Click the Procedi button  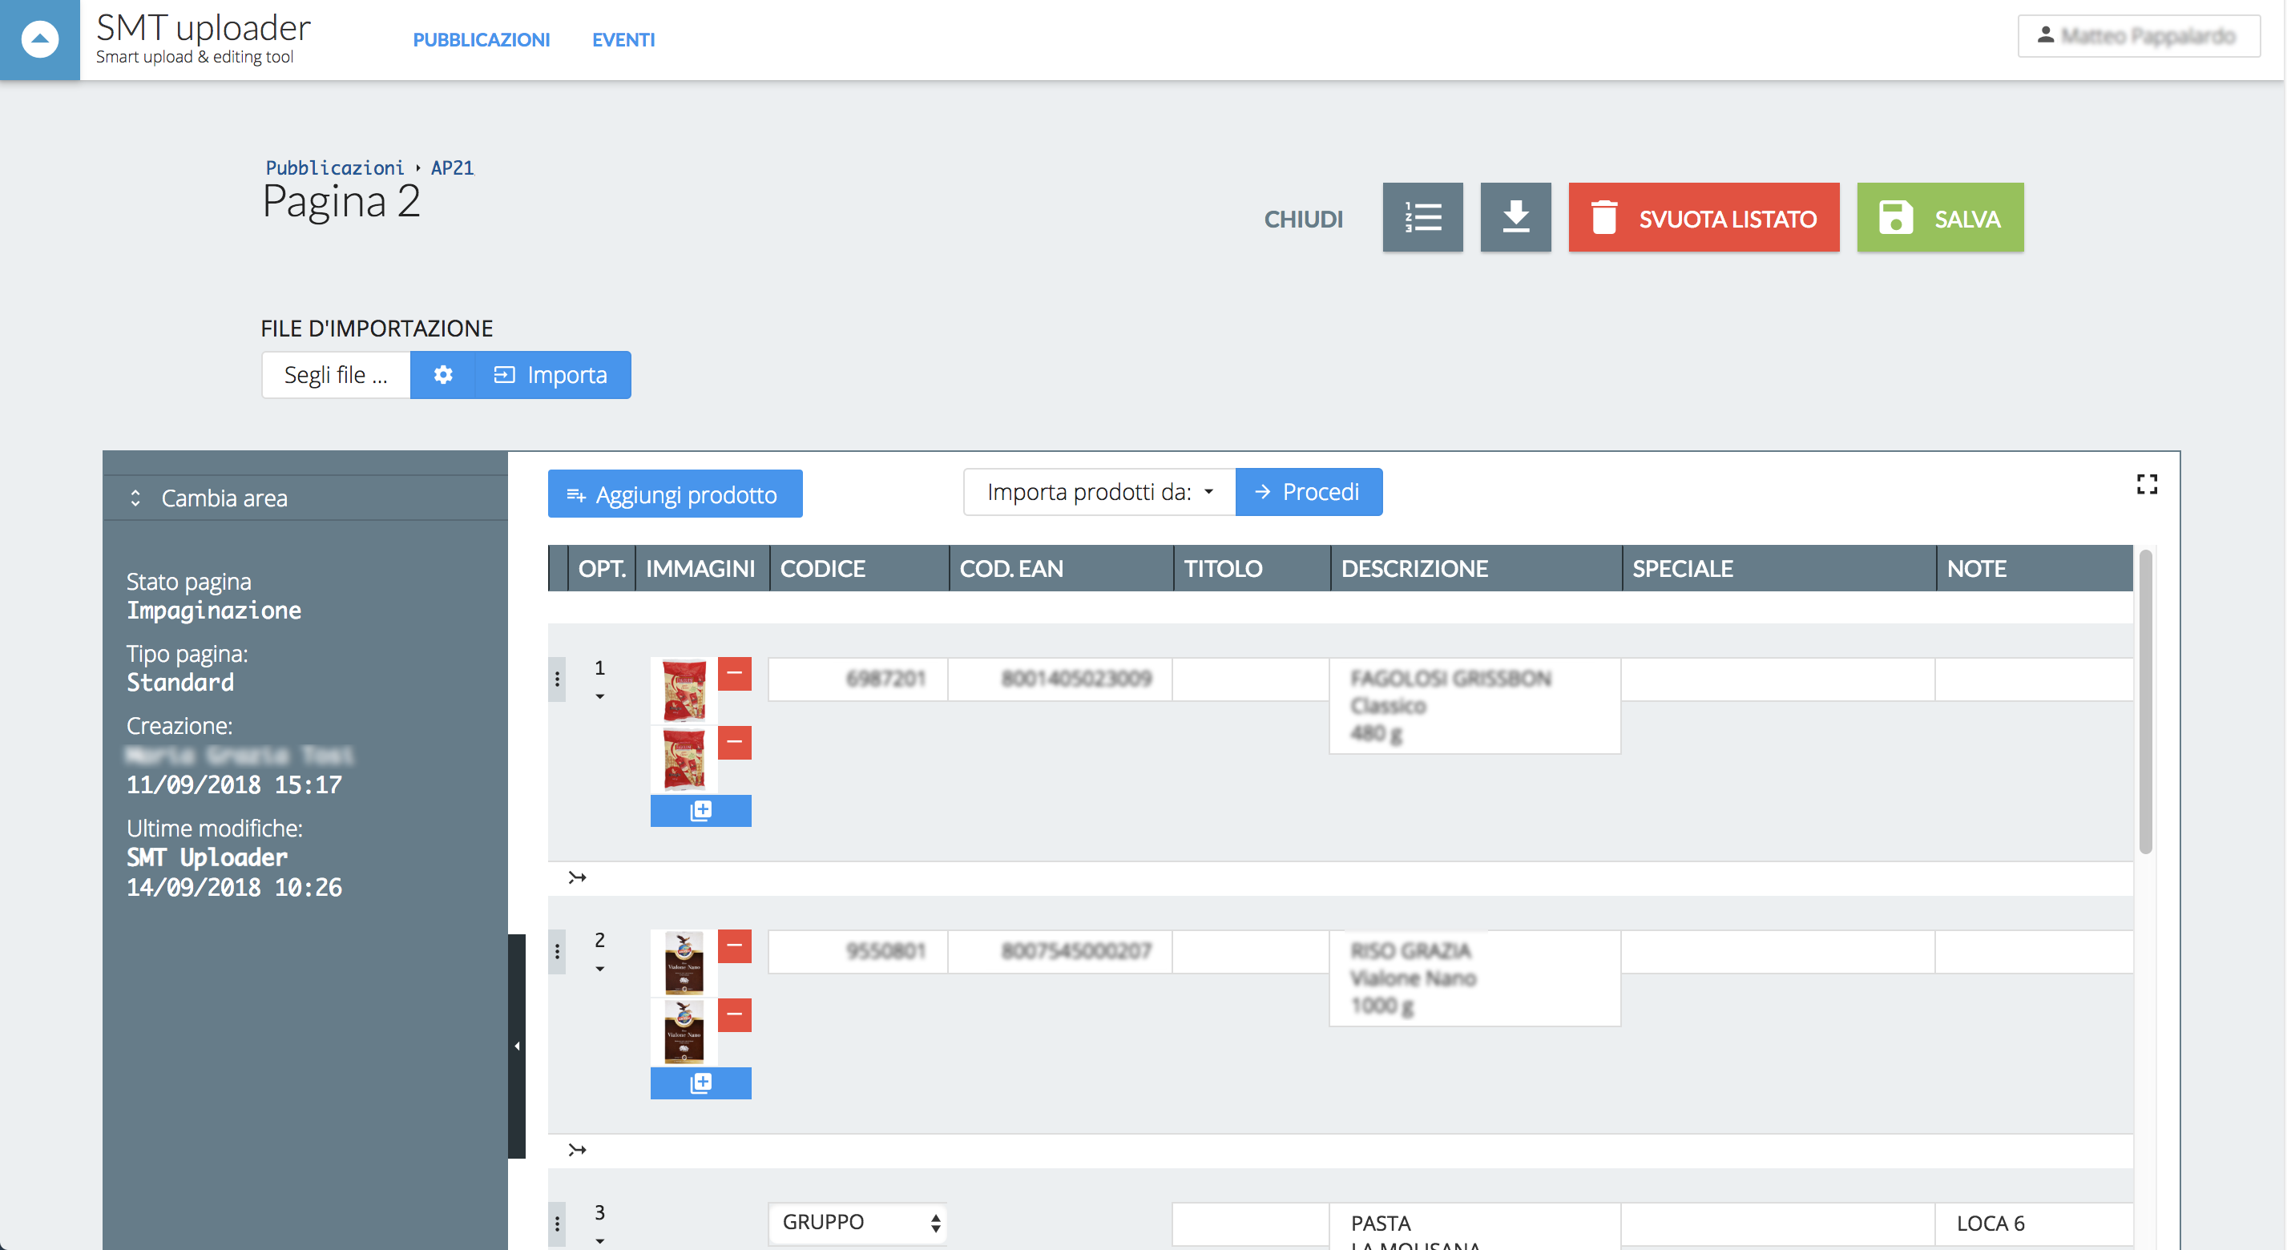click(x=1309, y=492)
